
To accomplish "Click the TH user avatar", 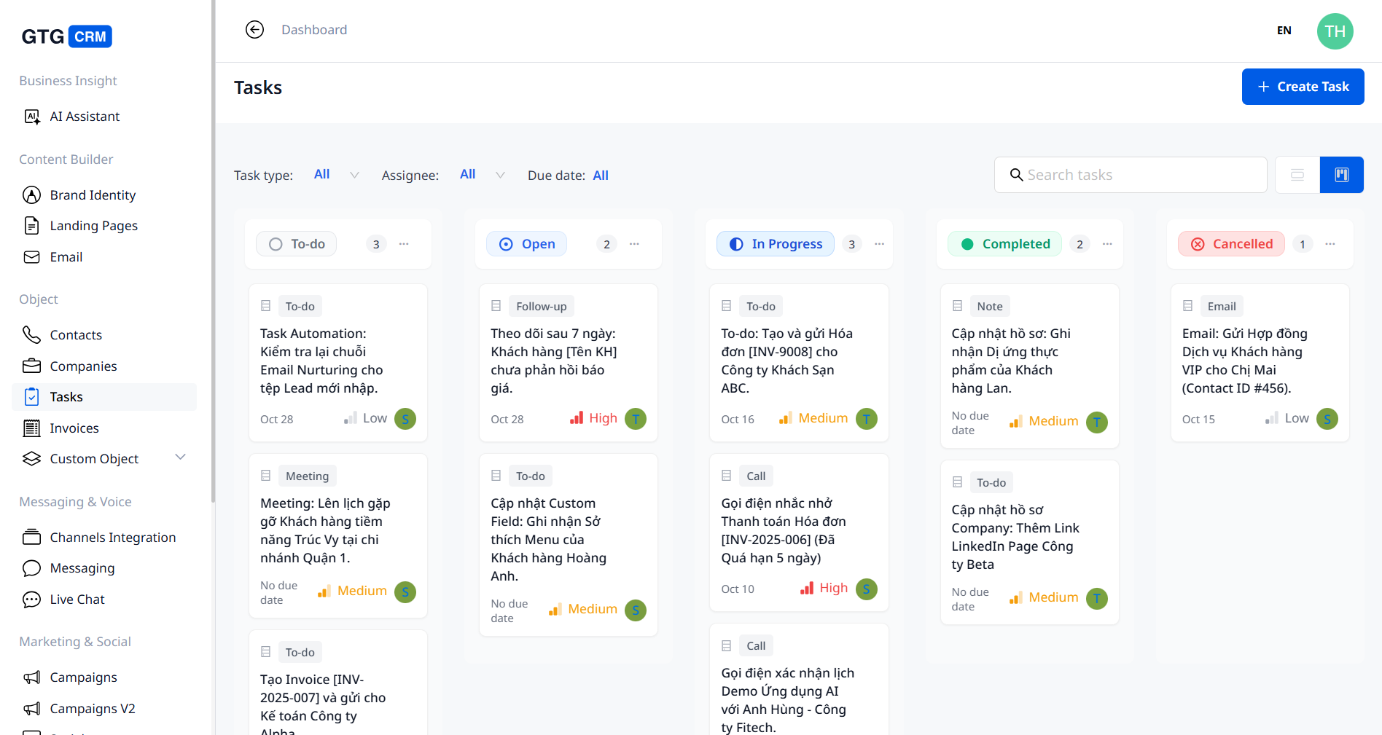I will pyautogui.click(x=1335, y=31).
